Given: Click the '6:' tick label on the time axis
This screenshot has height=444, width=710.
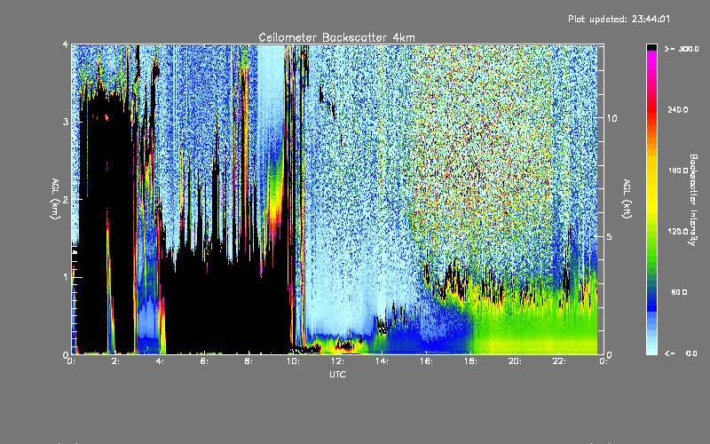Looking at the screenshot, I should [x=205, y=361].
